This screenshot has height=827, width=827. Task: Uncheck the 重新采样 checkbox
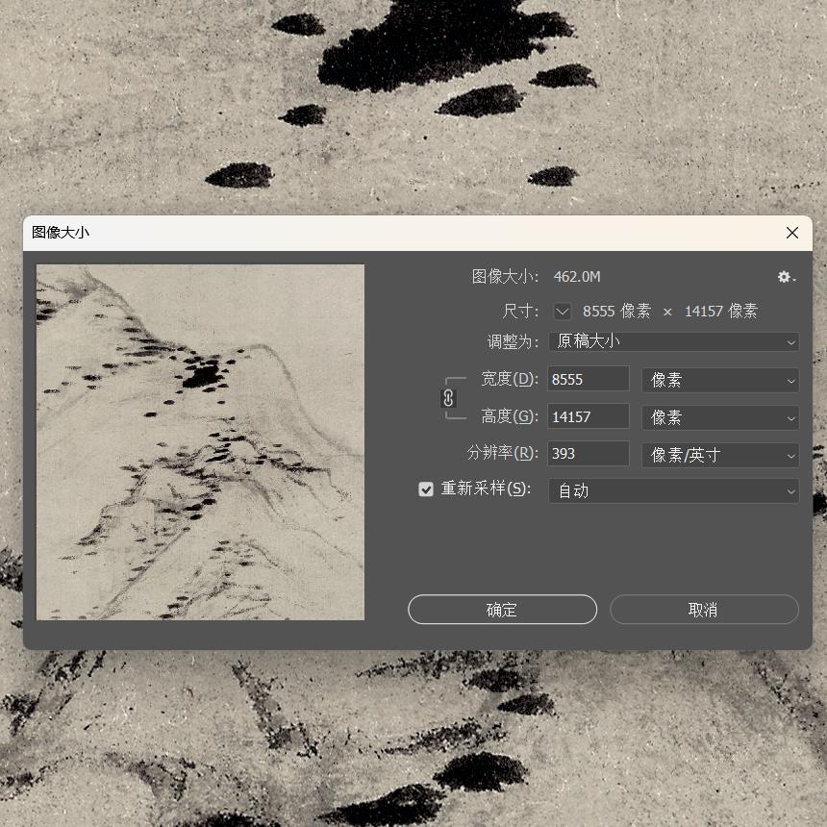coord(426,489)
